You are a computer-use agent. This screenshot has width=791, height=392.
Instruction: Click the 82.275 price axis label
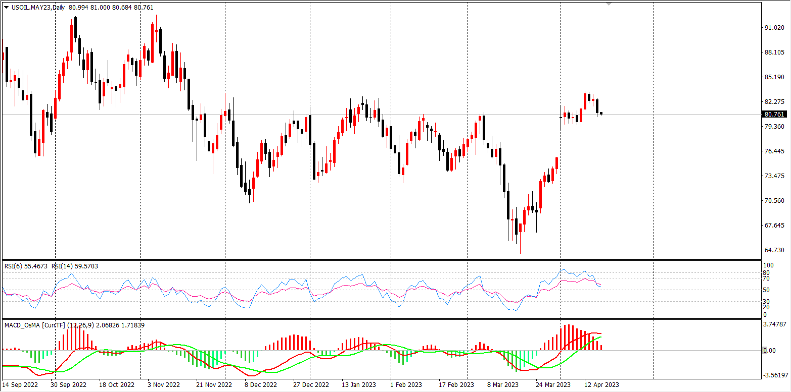774,102
